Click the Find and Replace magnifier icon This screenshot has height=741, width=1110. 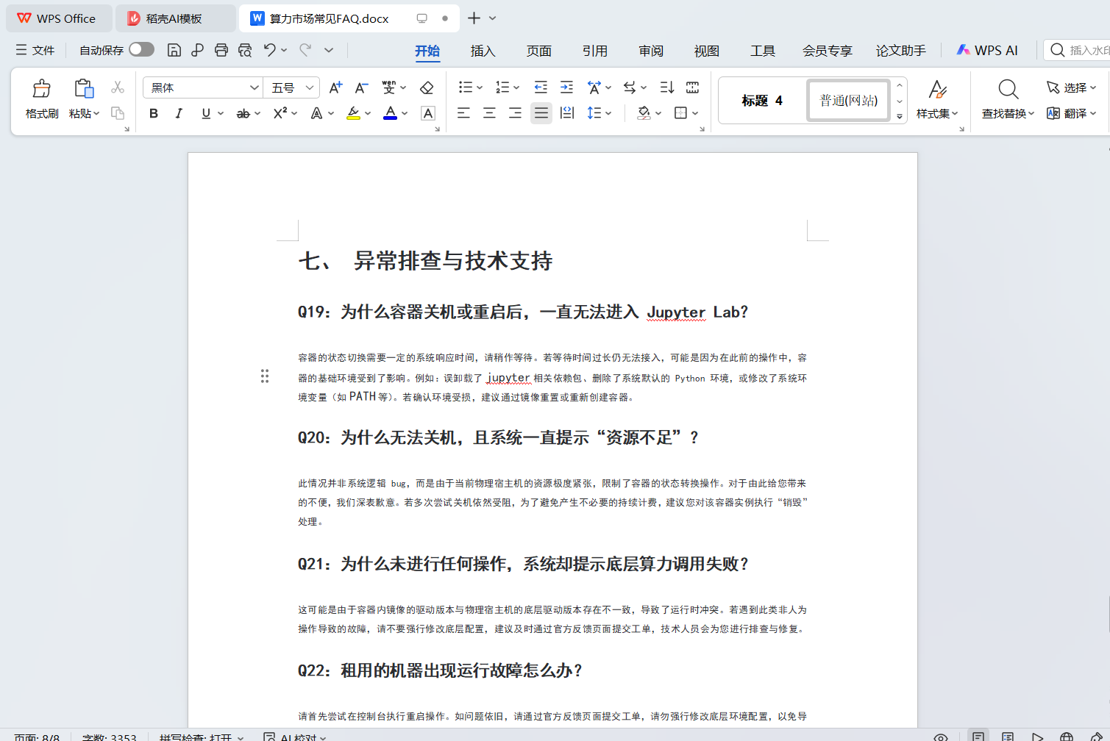(x=1008, y=89)
